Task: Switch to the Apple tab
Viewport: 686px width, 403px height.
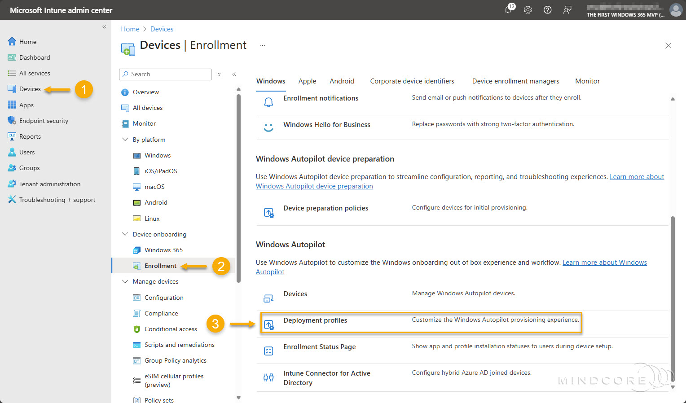Action: [x=307, y=81]
